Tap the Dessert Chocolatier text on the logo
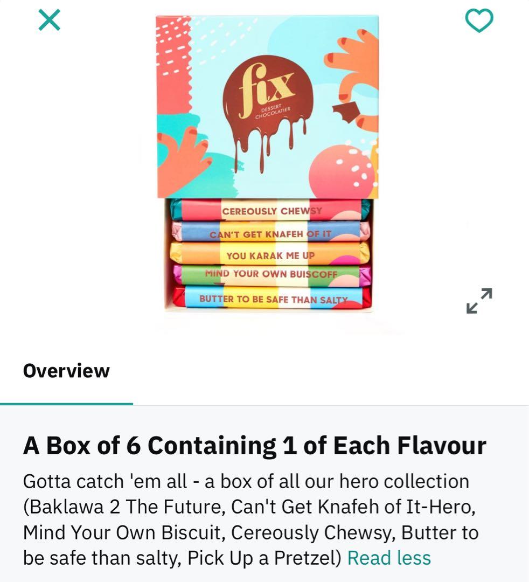Viewport: 529px width, 582px height. (272, 112)
